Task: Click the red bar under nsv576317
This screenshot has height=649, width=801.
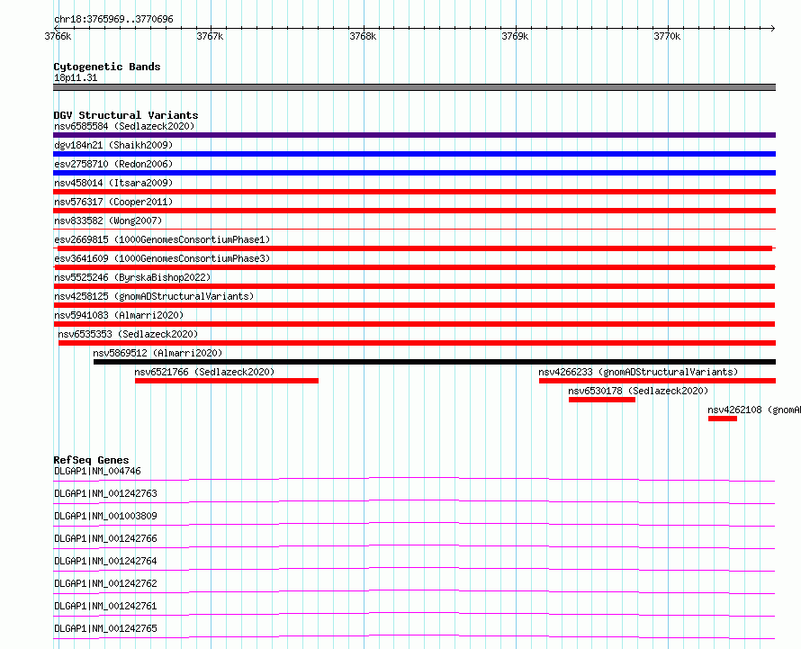Action: [414, 211]
